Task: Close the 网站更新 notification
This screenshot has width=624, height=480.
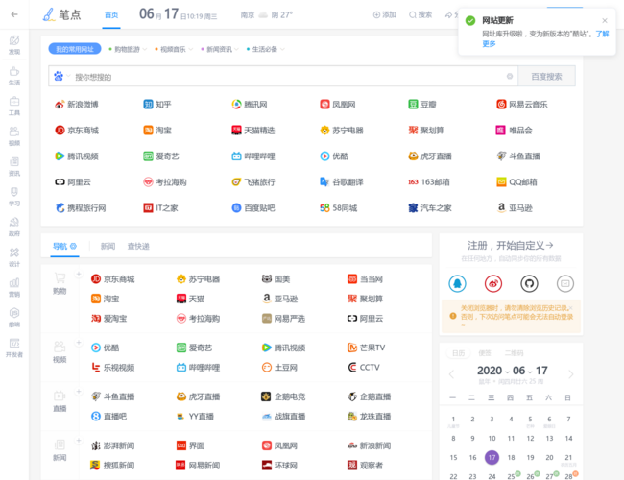Action: [605, 20]
